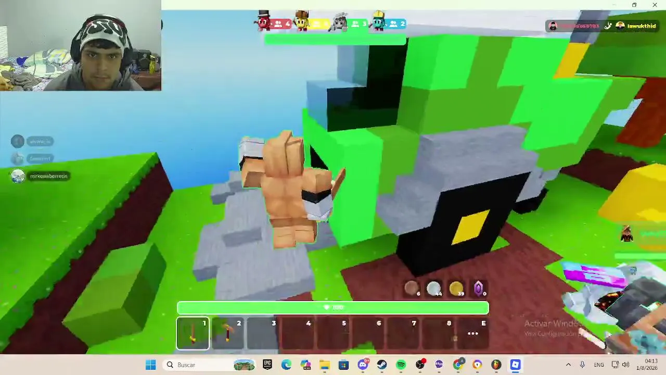Click the yellow team player count

tap(320, 24)
